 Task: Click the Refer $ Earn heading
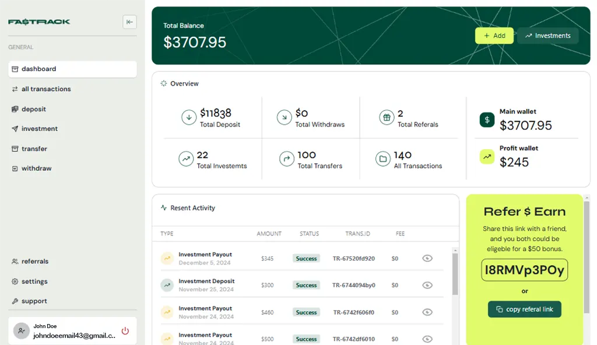click(524, 212)
